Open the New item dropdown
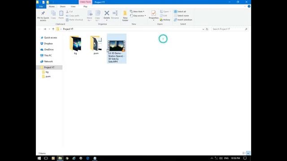This screenshot has height=161, width=287. 137,12
